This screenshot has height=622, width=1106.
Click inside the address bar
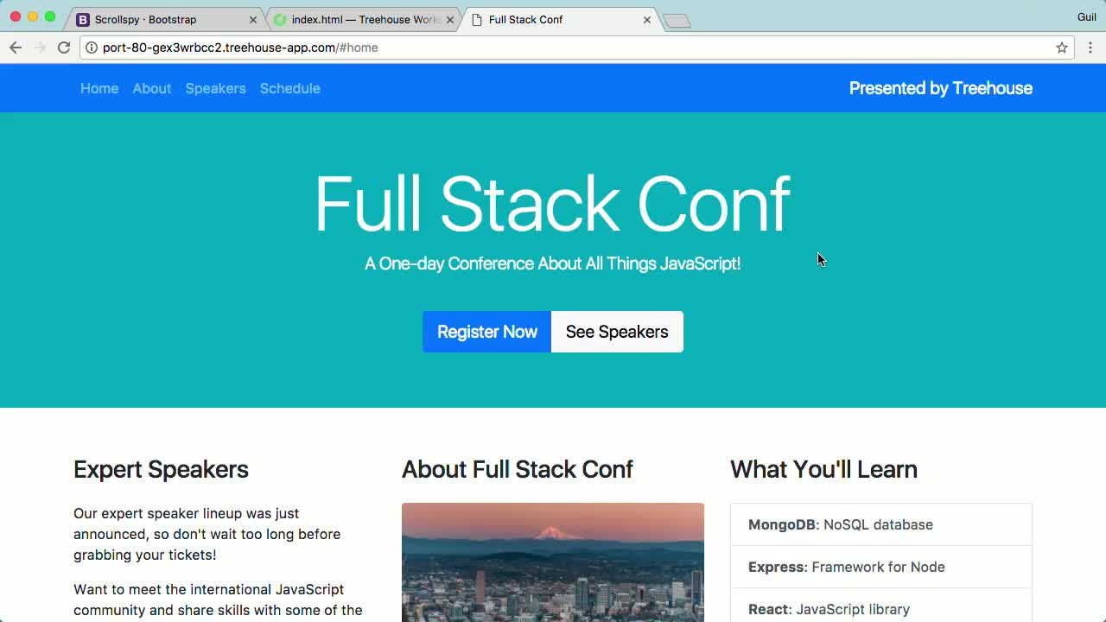[x=432, y=48]
